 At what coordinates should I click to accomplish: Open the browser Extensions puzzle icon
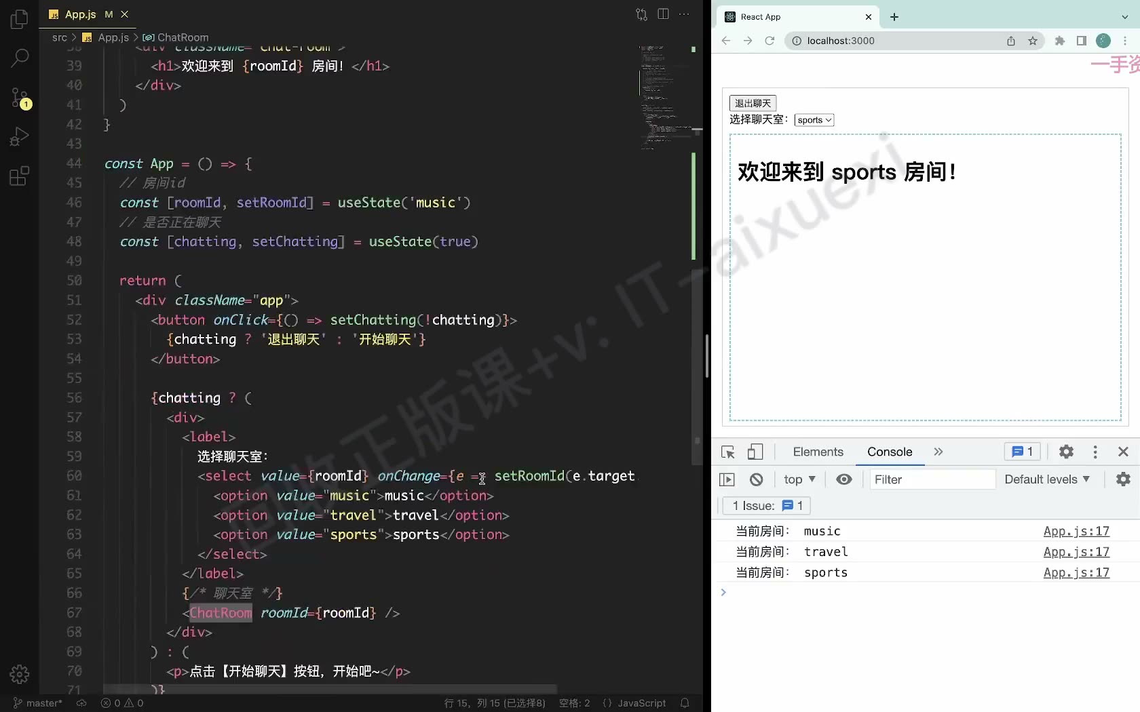[x=1060, y=41]
